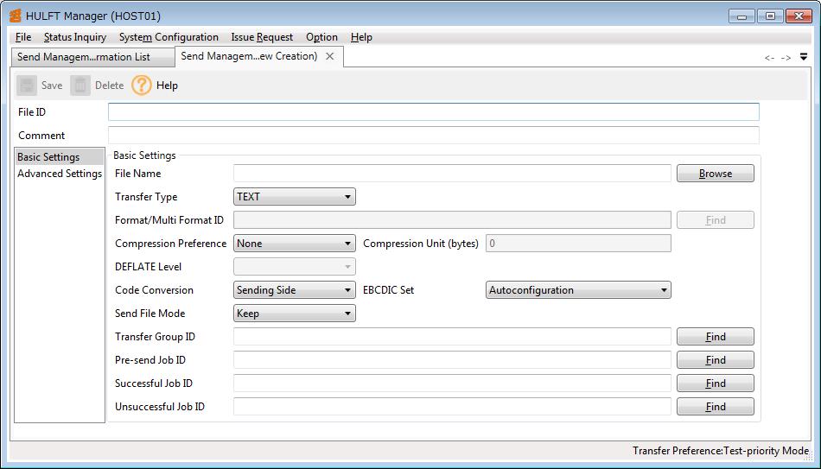Click into the Pre-send Job ID field
Image resolution: width=821 pixels, height=469 pixels.
click(x=452, y=360)
